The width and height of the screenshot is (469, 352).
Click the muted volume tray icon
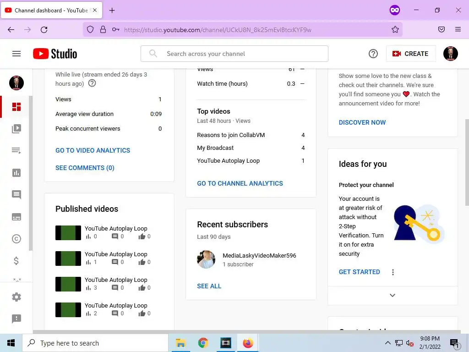409,343
